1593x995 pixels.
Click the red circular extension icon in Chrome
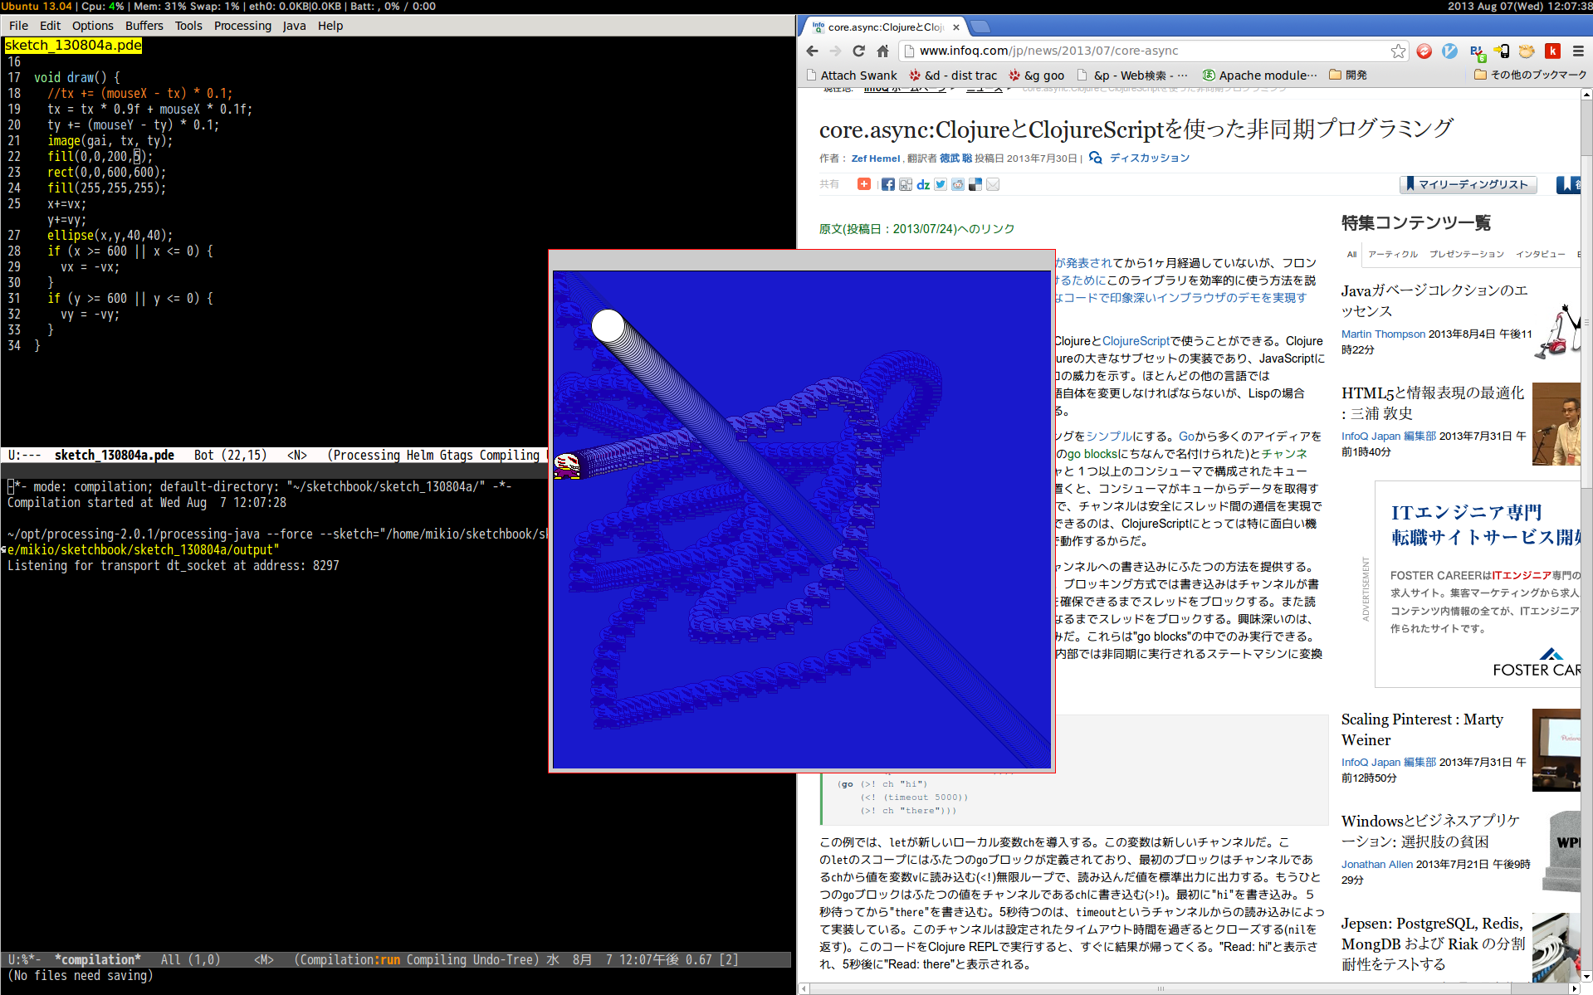tap(1424, 51)
